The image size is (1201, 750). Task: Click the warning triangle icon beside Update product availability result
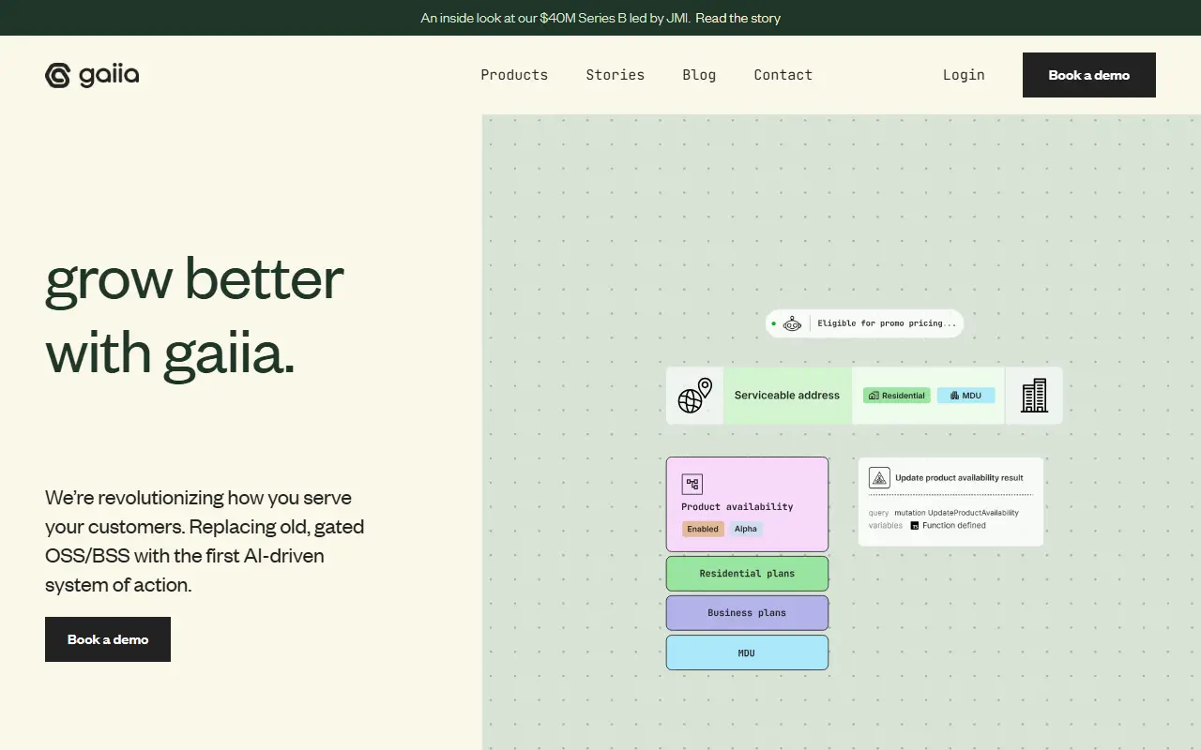coord(879,478)
